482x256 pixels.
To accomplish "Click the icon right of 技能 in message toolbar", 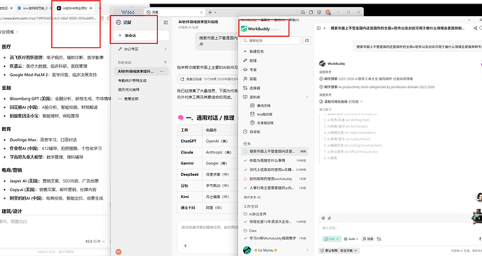I will [379, 239].
